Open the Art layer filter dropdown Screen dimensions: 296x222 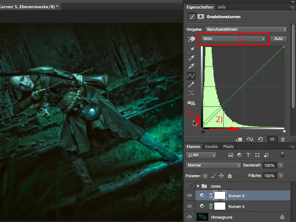pyautogui.click(x=201, y=155)
